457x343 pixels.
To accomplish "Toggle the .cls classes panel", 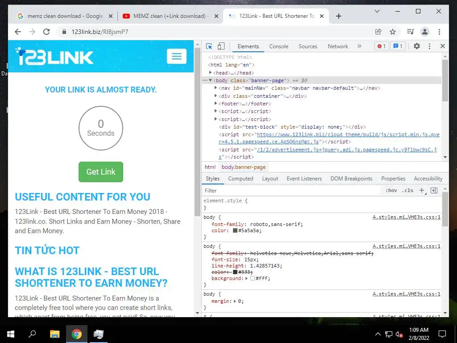I will click(407, 190).
